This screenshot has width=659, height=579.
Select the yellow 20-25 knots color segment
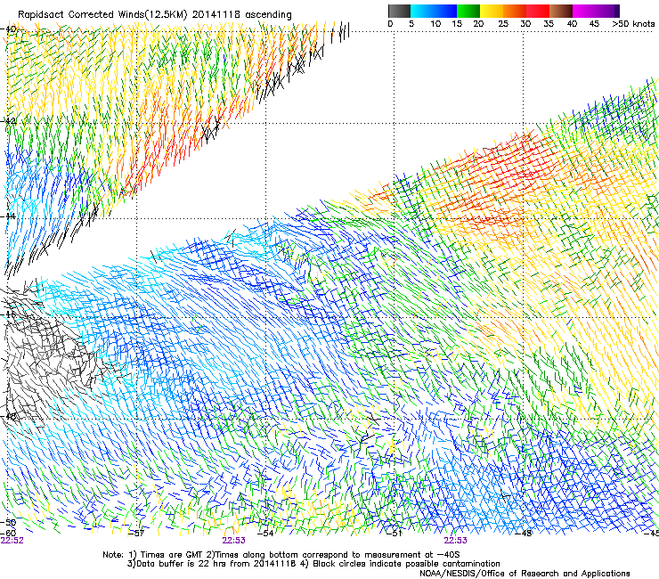coord(492,11)
